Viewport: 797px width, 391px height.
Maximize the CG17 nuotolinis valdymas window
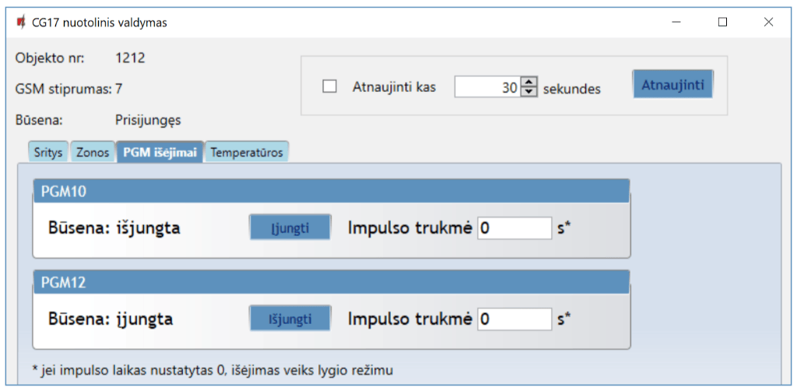pyautogui.click(x=722, y=23)
